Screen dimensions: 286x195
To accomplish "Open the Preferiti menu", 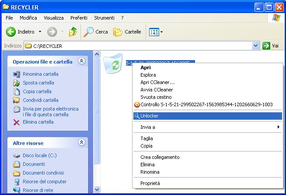I will tap(79, 18).
